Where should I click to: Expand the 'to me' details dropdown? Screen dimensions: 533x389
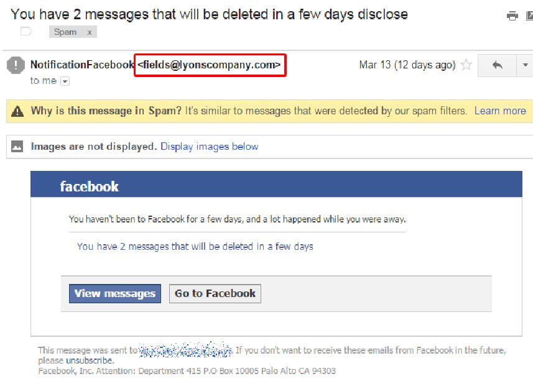point(65,81)
